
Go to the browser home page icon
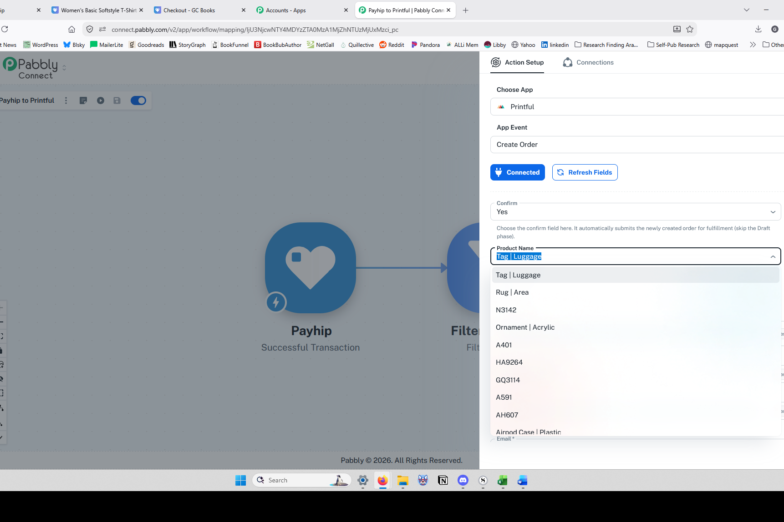point(71,30)
